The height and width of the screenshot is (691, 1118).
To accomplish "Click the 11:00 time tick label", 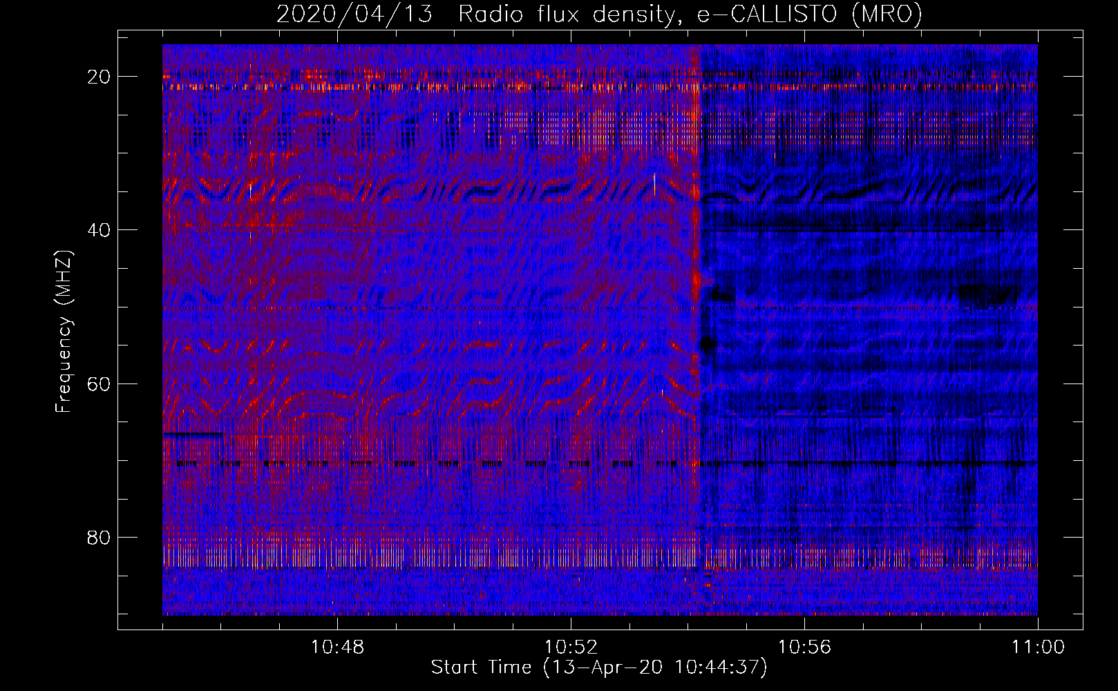I will pyautogui.click(x=1038, y=647).
